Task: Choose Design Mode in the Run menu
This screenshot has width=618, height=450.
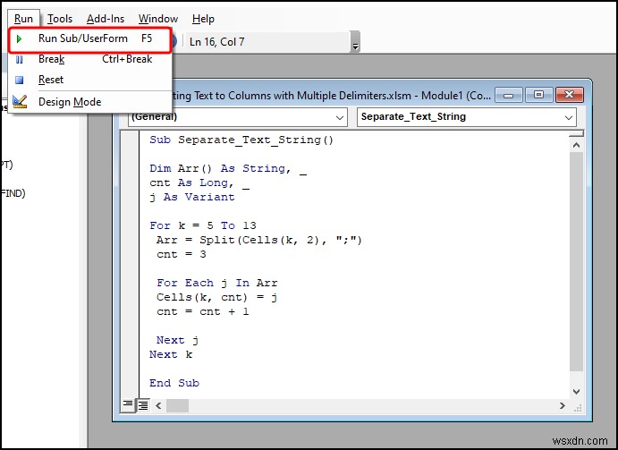Action: pos(89,102)
